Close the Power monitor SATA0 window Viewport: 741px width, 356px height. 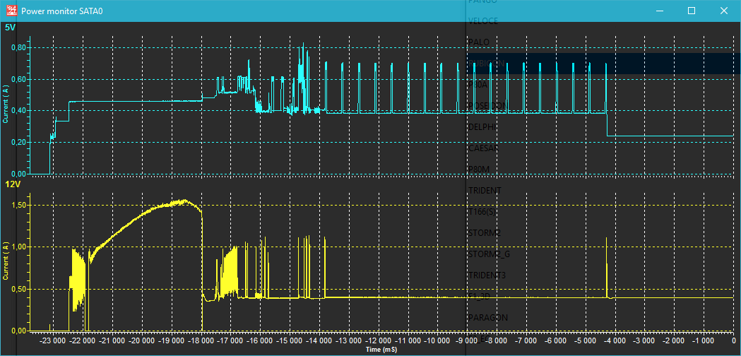pyautogui.click(x=723, y=11)
